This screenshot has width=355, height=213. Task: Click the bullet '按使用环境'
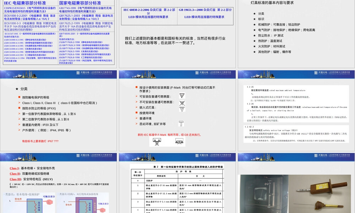click(x=147, y=113)
